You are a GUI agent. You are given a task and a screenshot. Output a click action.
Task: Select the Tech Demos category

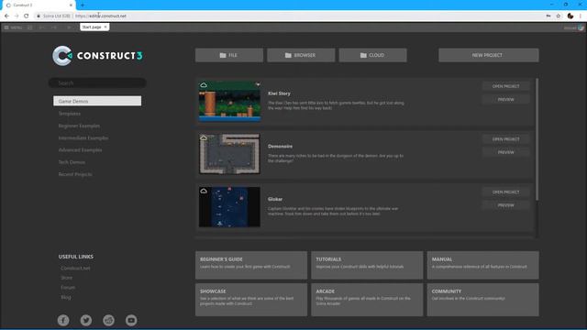click(72, 162)
